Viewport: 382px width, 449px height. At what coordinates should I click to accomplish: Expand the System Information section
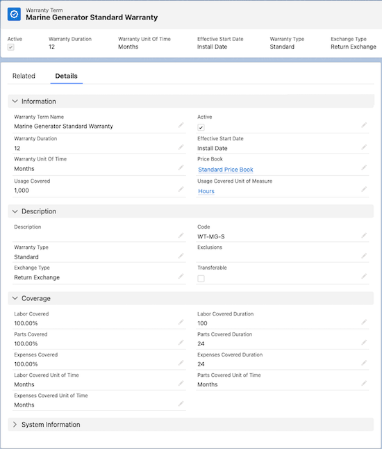coord(15,425)
